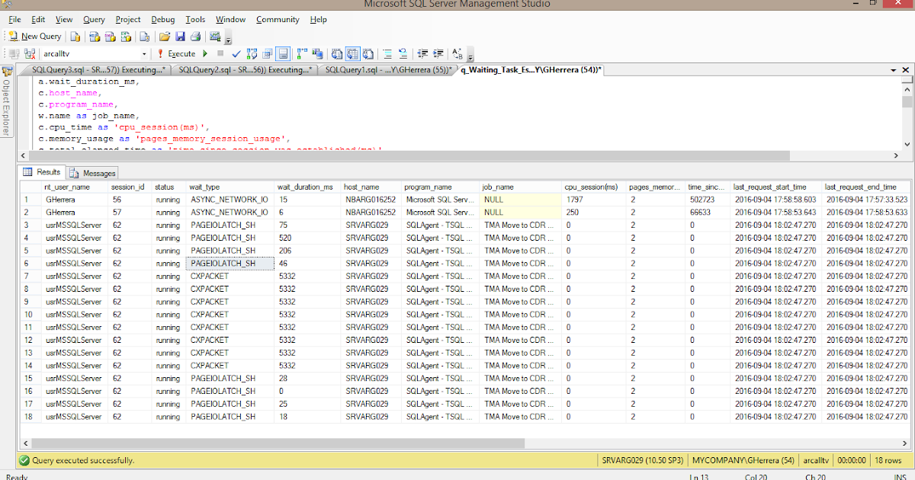Select the New Query icon

34,36
